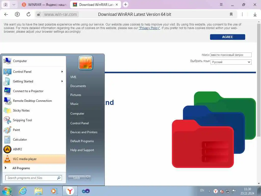
Task: Show hidden tray icons arrow
Action: click(x=209, y=191)
